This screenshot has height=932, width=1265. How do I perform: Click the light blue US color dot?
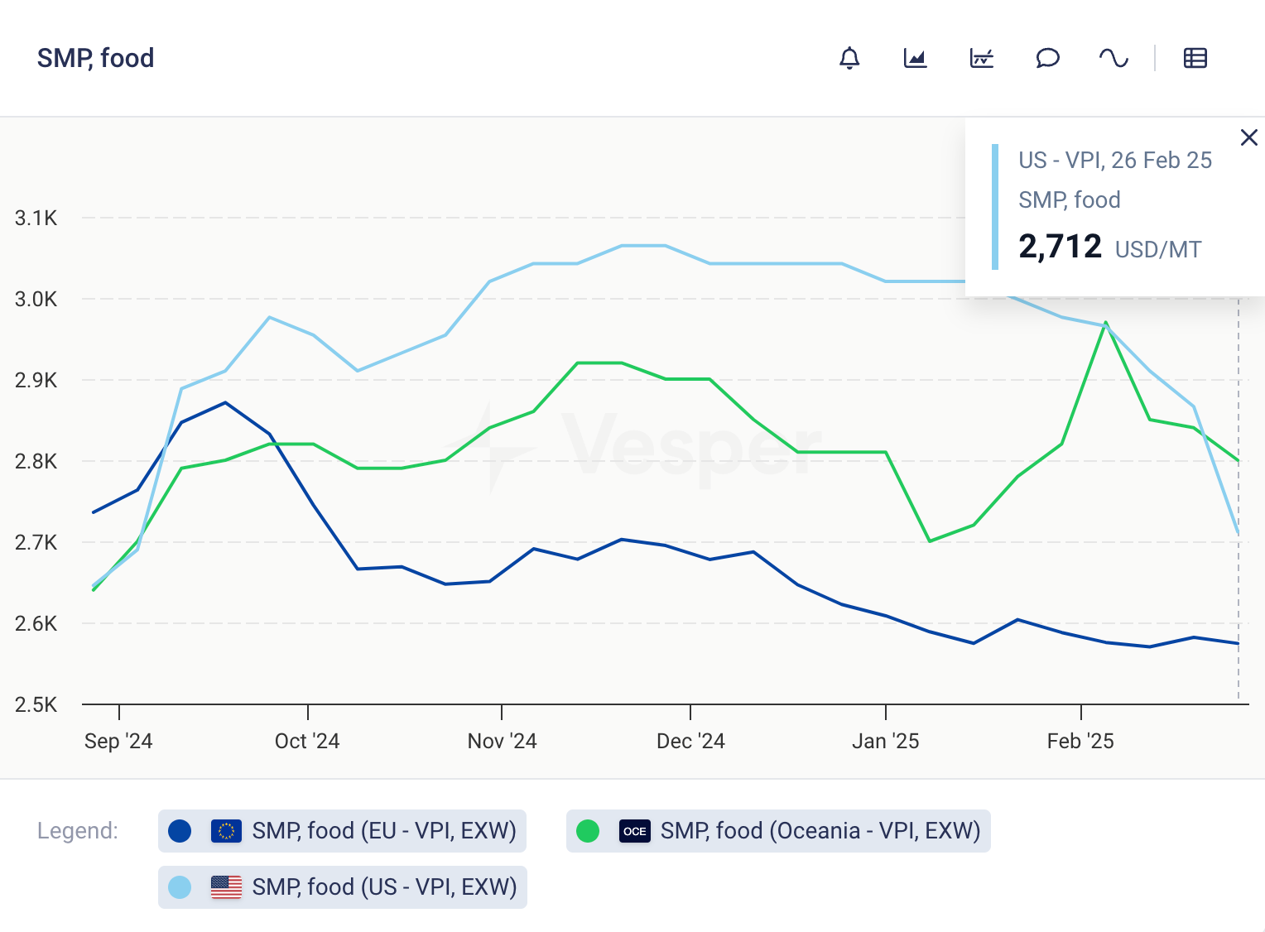tap(180, 887)
